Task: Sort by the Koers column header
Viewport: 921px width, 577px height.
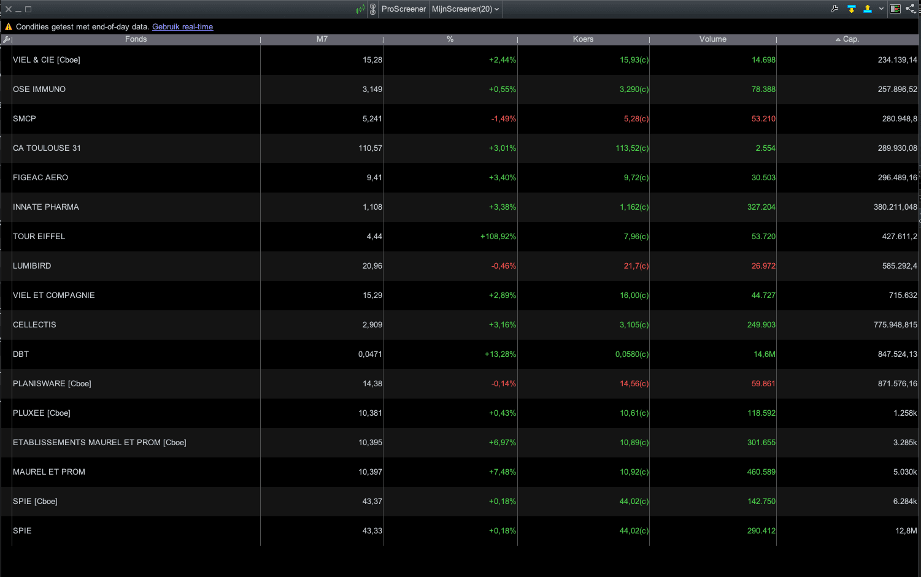Action: 583,39
